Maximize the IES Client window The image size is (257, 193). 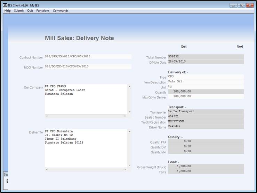point(242,6)
